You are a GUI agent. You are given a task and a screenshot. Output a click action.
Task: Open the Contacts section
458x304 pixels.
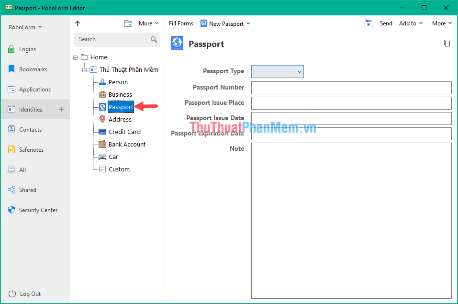[x=30, y=129]
